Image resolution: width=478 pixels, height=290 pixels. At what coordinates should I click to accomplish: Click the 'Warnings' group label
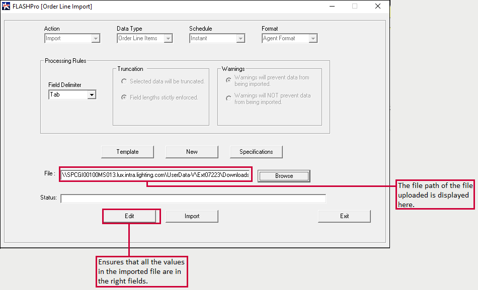233,69
